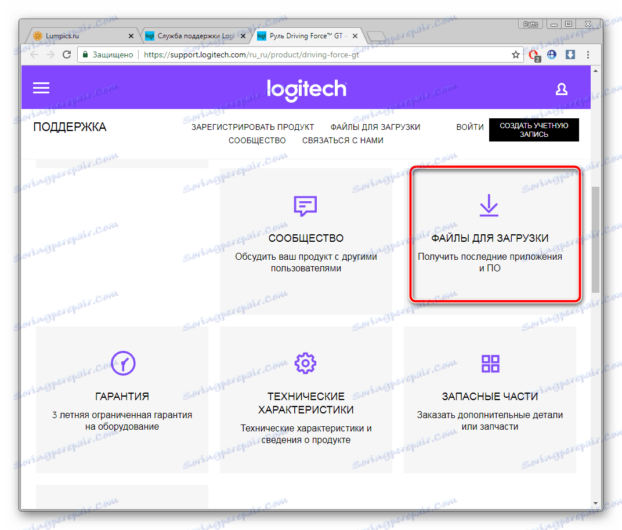Click the ВОЙТИ sign-in link

(x=469, y=127)
